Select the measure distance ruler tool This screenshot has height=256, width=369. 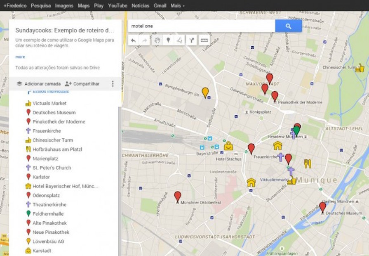[x=204, y=40]
